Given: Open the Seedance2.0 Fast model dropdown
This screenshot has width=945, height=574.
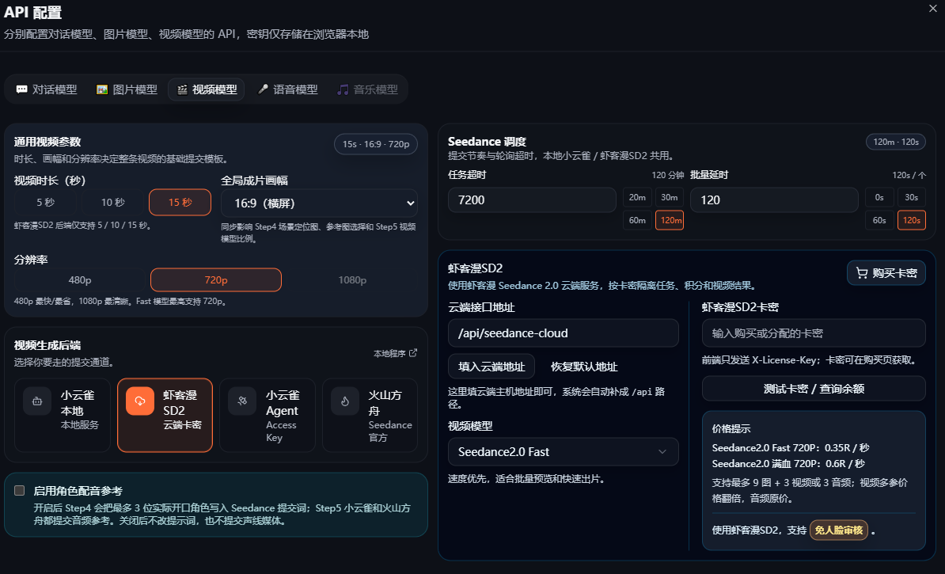Looking at the screenshot, I should (x=564, y=451).
